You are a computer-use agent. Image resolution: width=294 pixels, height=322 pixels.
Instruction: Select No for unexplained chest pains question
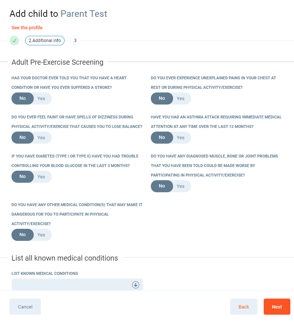162,98
